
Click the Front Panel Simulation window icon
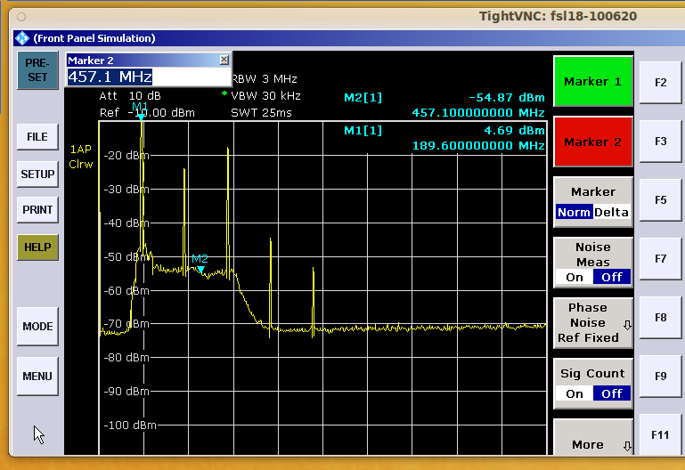[x=22, y=38]
